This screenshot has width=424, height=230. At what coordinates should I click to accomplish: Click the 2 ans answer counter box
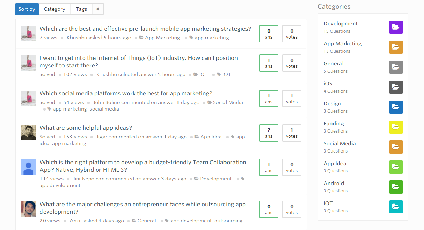tap(269, 133)
